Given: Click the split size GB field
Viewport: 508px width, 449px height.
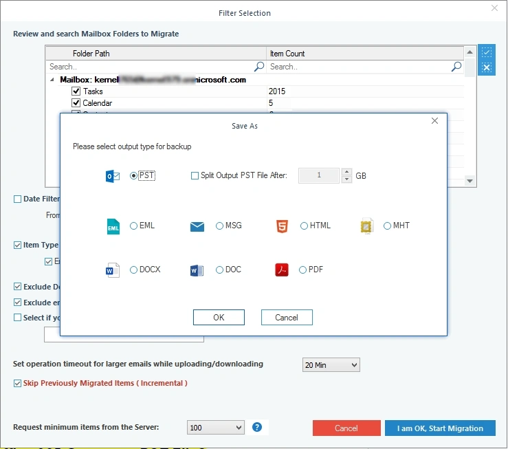Looking at the screenshot, I should point(319,175).
